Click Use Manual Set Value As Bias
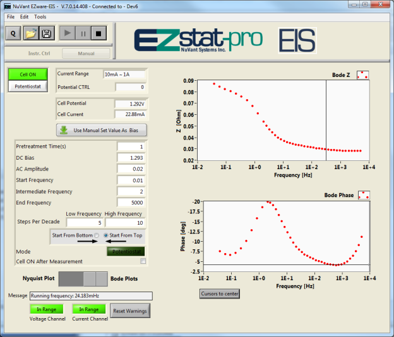 [x=102, y=130]
